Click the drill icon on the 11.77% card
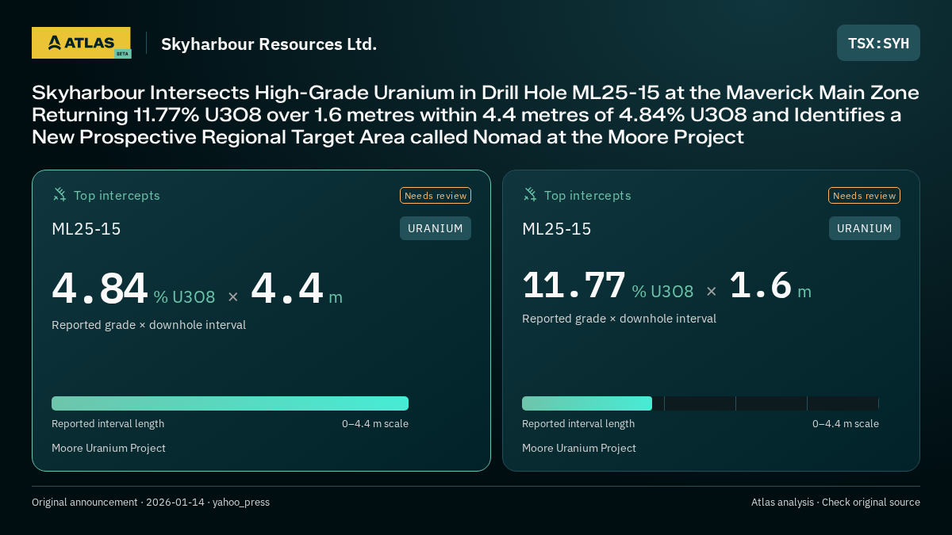 point(530,194)
